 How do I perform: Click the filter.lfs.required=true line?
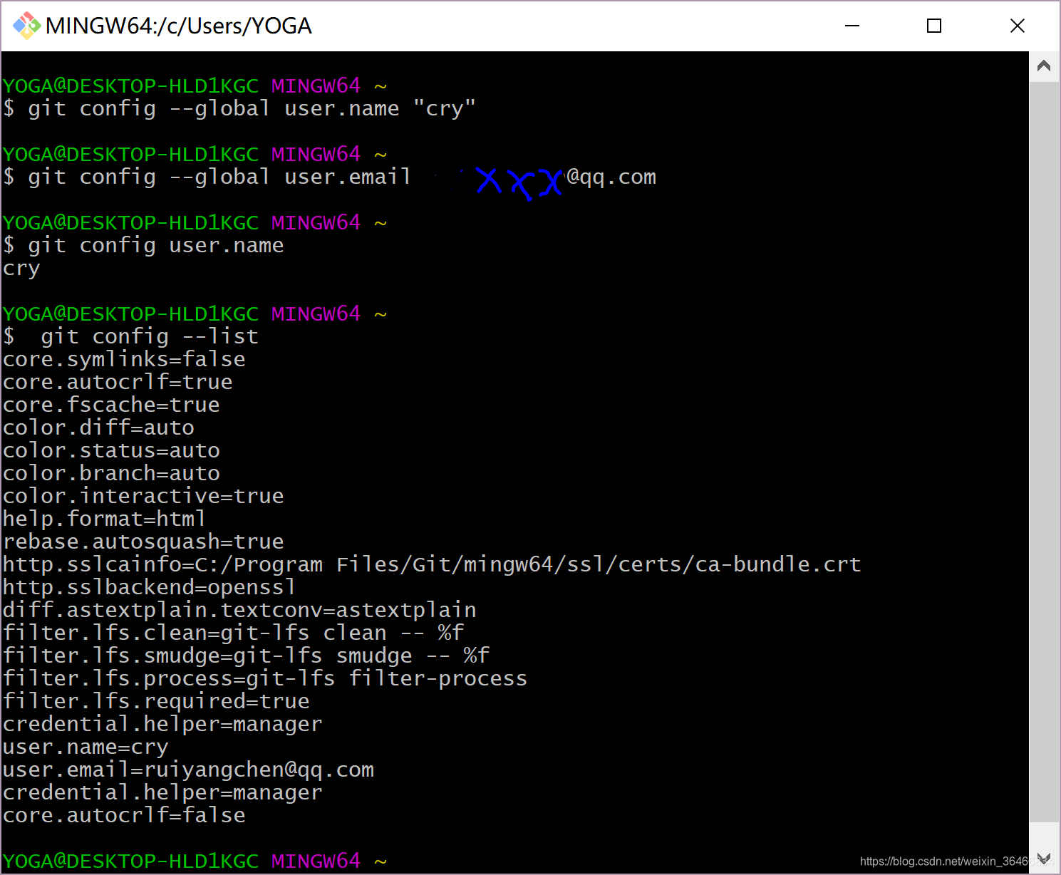pyautogui.click(x=157, y=702)
